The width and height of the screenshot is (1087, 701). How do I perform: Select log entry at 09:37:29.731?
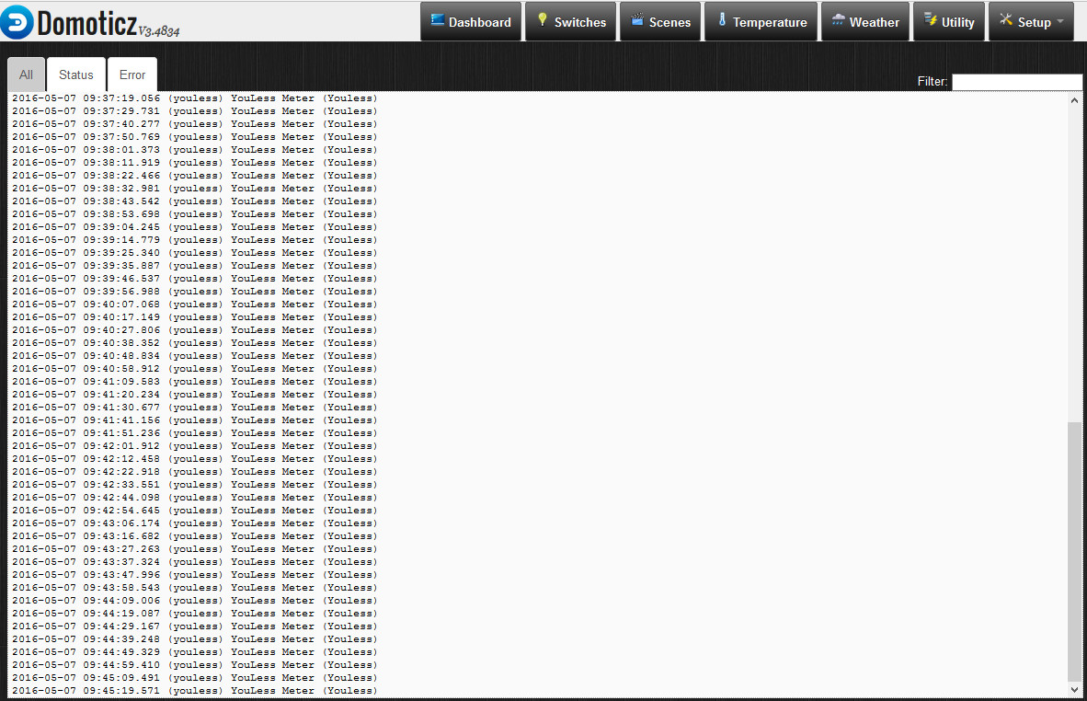click(195, 111)
